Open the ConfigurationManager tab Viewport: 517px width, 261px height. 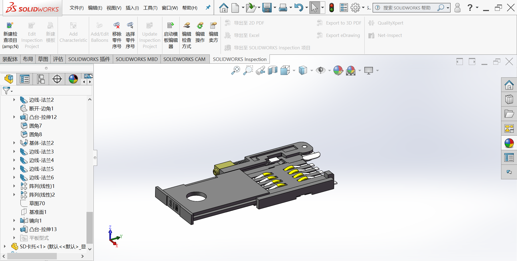click(41, 79)
